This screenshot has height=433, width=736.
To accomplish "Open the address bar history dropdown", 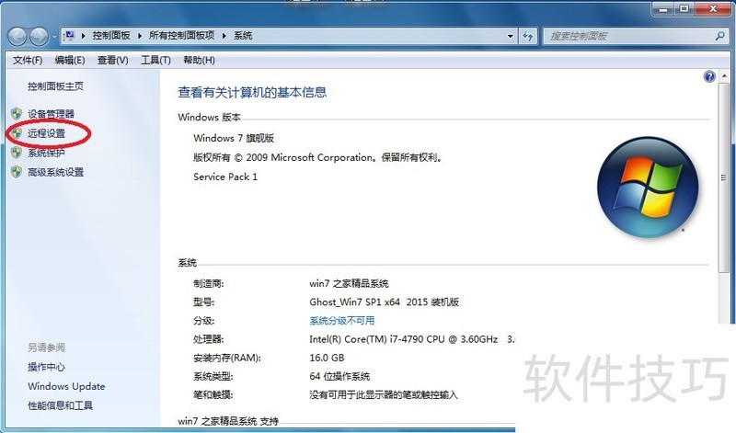I will (x=511, y=36).
